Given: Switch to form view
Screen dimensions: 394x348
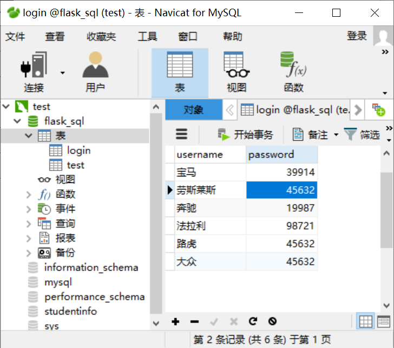Looking at the screenshot, I should [383, 321].
